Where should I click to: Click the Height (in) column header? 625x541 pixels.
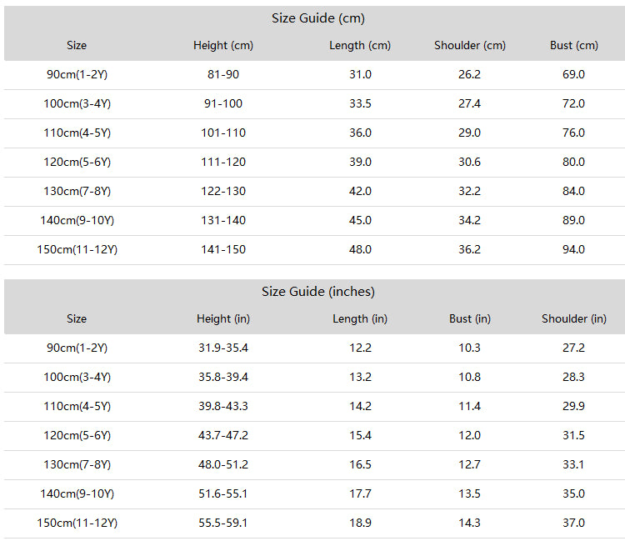222,319
